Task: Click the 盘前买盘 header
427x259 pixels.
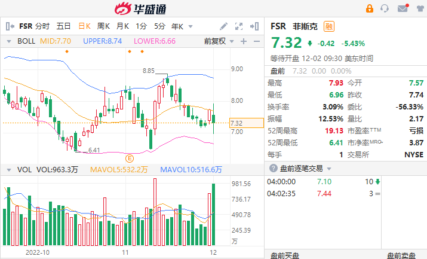Action: (285, 256)
